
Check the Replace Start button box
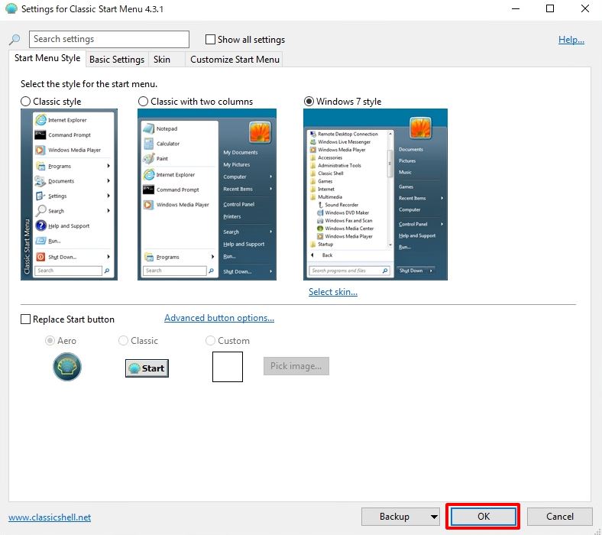(x=25, y=319)
